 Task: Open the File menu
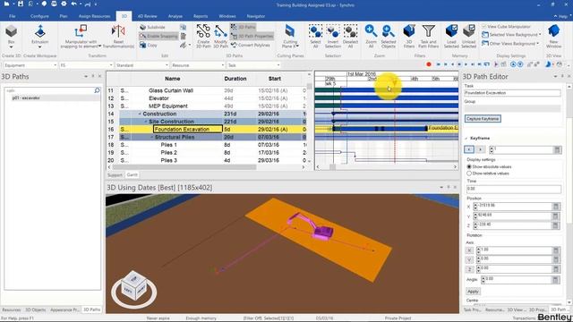[x=13, y=16]
